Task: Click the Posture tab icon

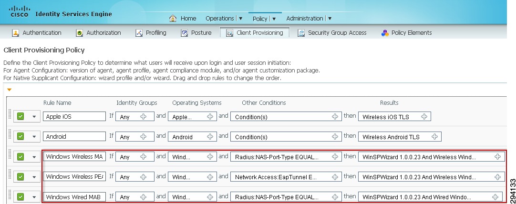Action: coord(184,33)
